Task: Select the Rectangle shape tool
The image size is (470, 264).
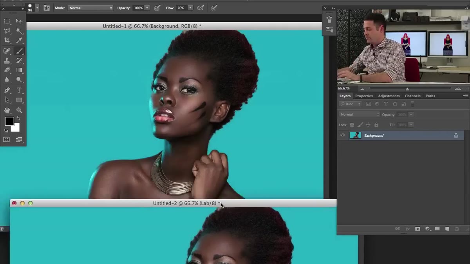Action: pos(19,100)
